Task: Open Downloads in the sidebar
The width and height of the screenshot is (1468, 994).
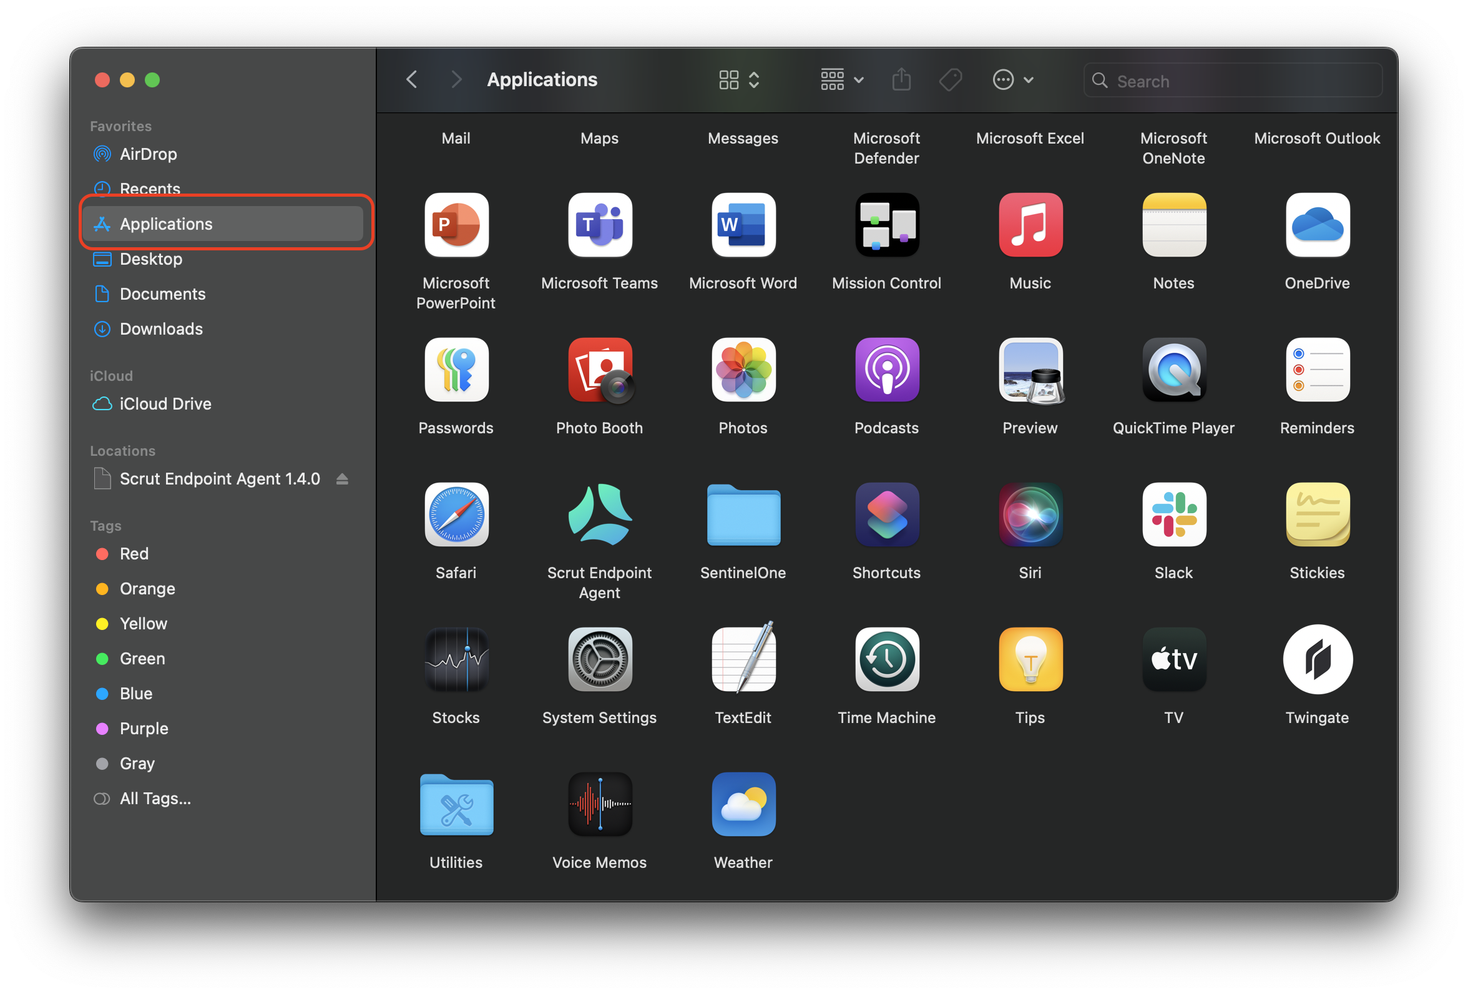Action: point(222,328)
